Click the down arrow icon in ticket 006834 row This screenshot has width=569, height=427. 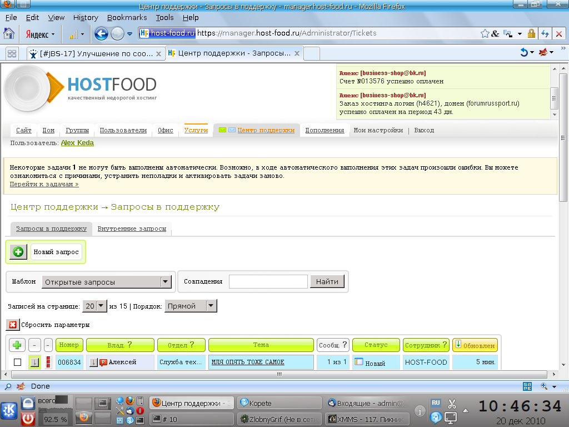click(35, 362)
